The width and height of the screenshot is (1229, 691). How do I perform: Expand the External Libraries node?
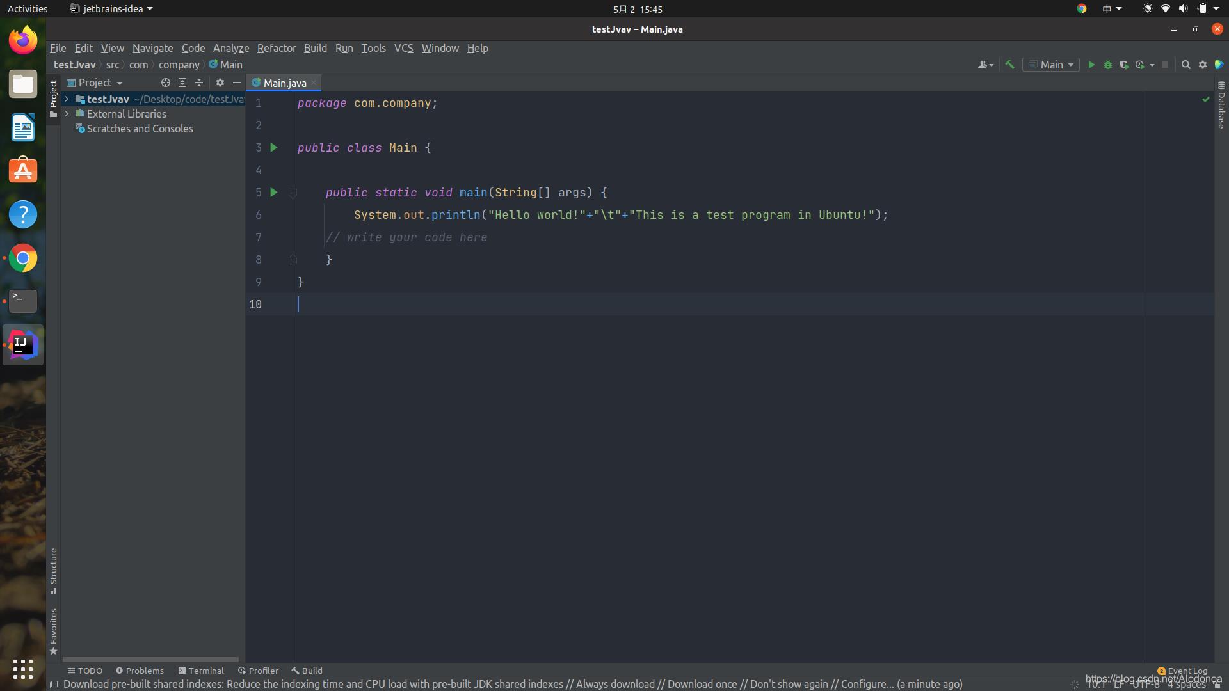pyautogui.click(x=67, y=114)
